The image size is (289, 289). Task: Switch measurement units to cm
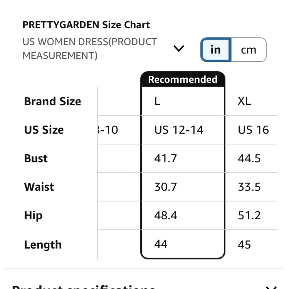249,50
